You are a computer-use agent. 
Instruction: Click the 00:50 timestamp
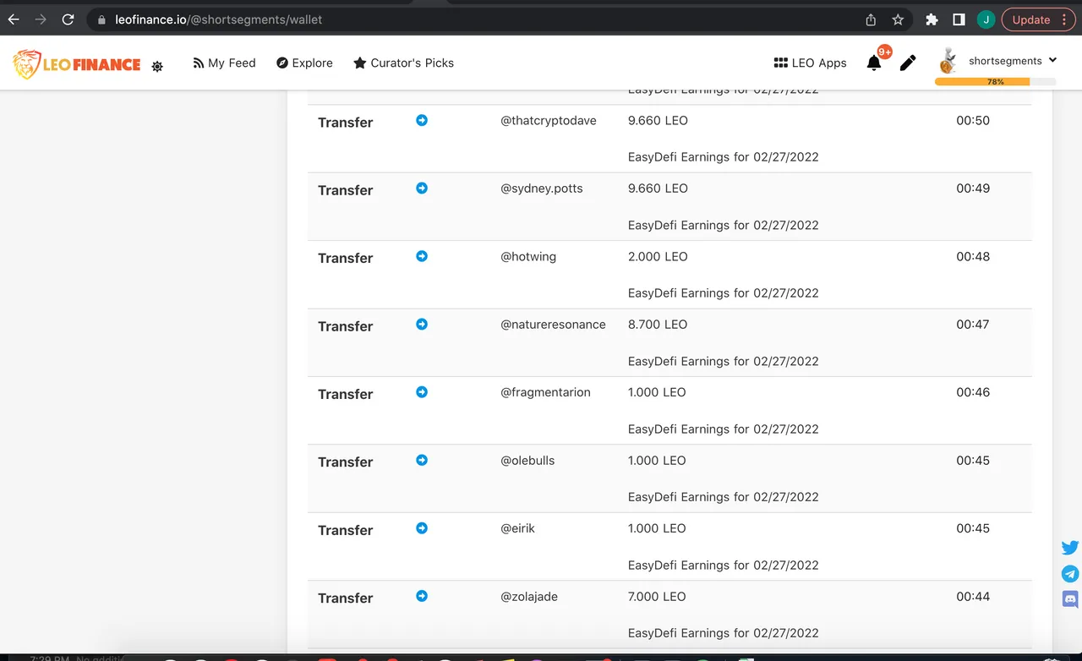pyautogui.click(x=973, y=120)
